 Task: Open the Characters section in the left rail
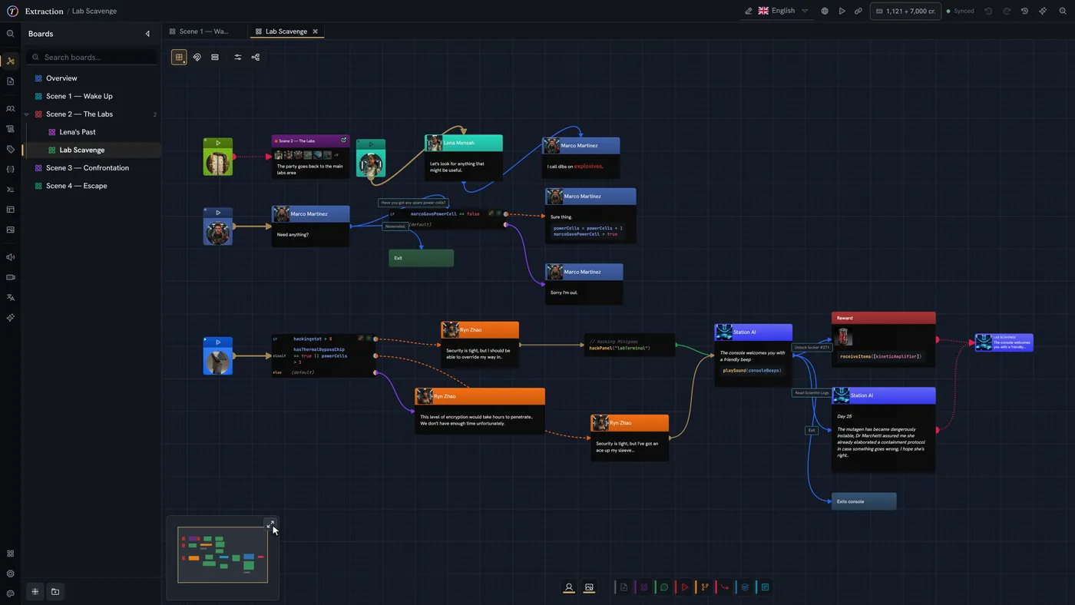point(10,109)
